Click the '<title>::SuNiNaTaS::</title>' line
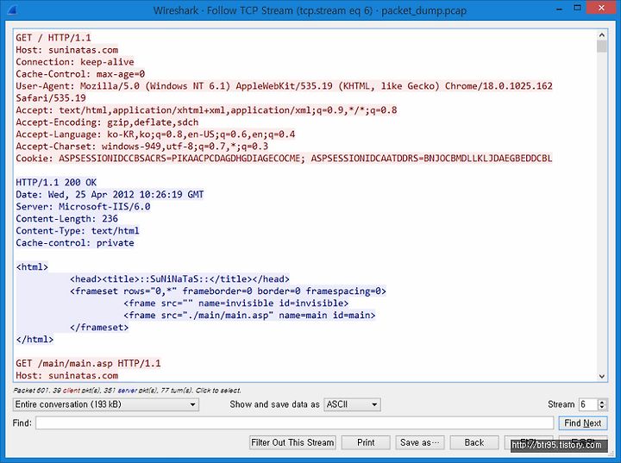This screenshot has height=463, width=621. coord(179,278)
